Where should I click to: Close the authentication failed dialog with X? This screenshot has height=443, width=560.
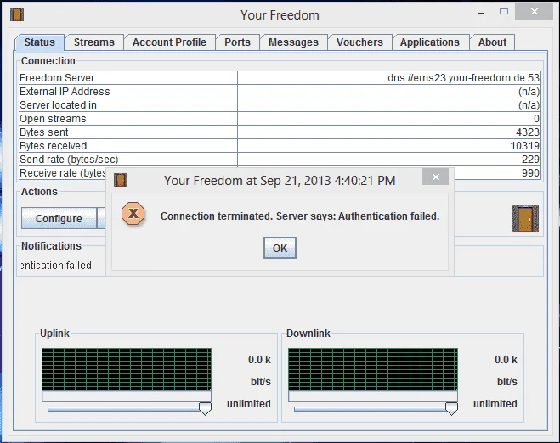(435, 177)
